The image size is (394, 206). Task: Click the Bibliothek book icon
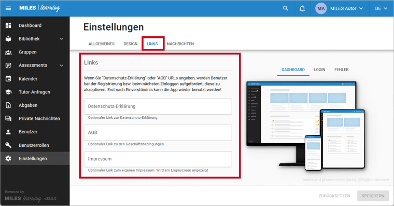pyautogui.click(x=8, y=39)
